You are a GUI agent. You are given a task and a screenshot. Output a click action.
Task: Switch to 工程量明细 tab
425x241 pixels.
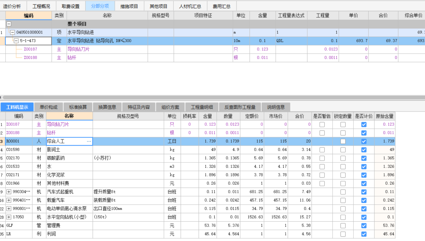click(202, 107)
